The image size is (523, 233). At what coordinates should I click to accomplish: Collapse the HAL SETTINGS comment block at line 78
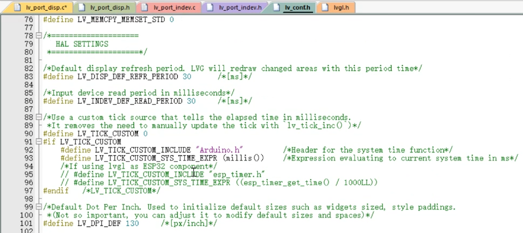[x=39, y=36]
